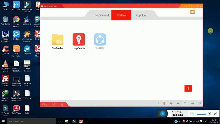Click the pencil annotate icon on recorder
The width and height of the screenshot is (220, 124).
pyautogui.click(x=216, y=114)
